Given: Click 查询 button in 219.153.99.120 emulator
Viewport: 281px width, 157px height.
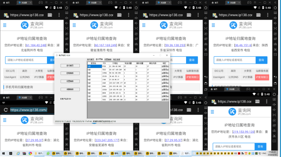Looking at the screenshot, I should pyautogui.click(x=260, y=146).
